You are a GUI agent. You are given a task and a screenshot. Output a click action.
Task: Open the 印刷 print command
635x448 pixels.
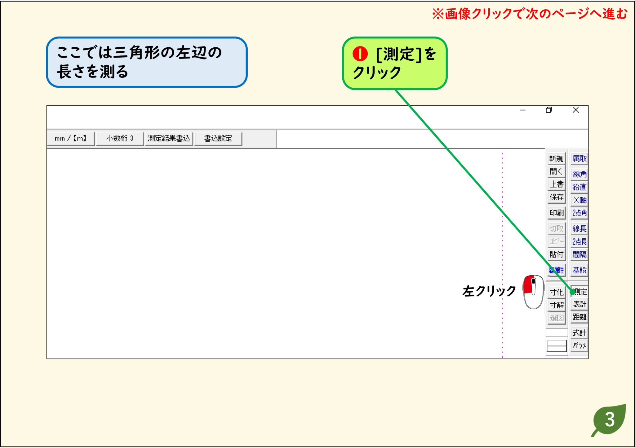(x=557, y=213)
